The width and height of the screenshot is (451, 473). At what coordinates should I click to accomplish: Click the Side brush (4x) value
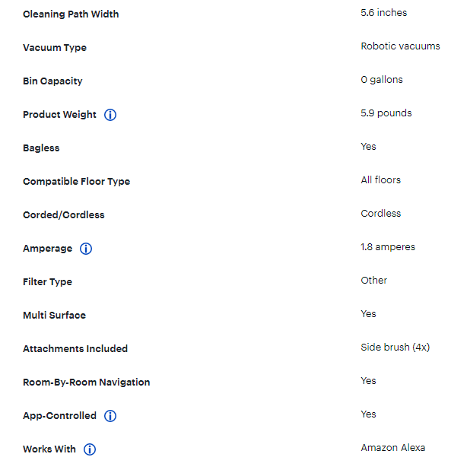click(395, 348)
